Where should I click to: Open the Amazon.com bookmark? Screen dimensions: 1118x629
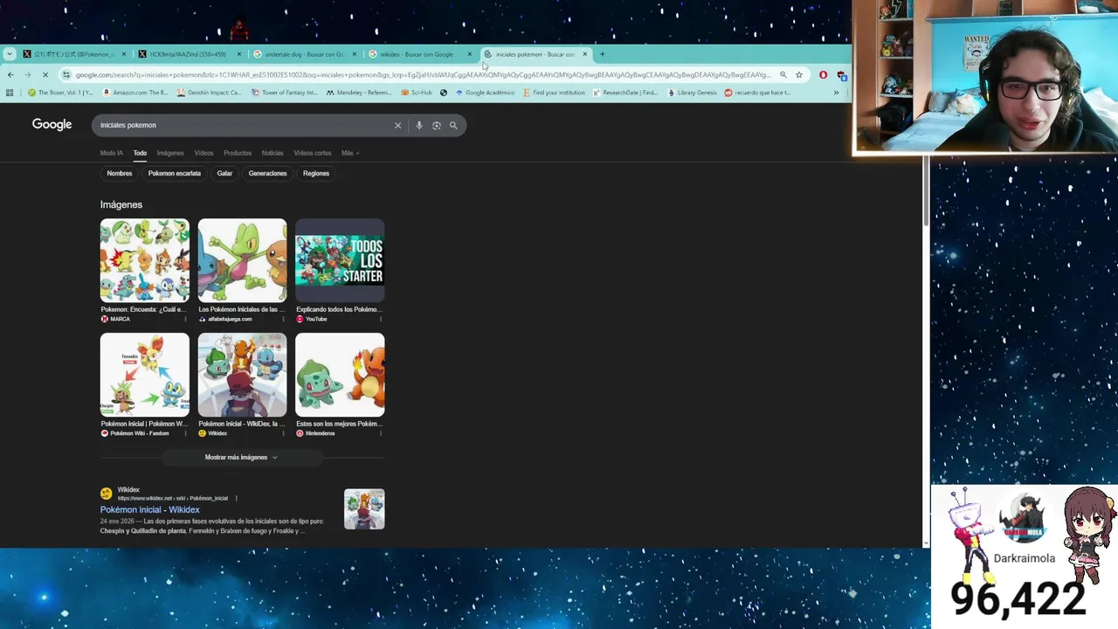135,93
